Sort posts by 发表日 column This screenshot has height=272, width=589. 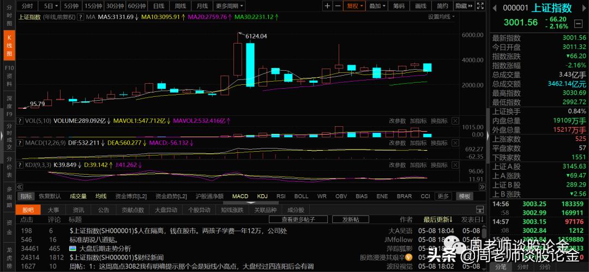pos(472,219)
